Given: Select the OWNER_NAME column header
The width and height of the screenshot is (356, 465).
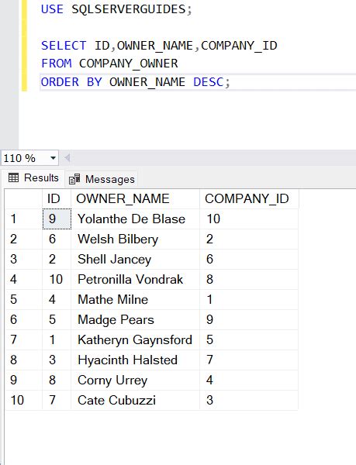Looking at the screenshot, I should pyautogui.click(x=135, y=198).
